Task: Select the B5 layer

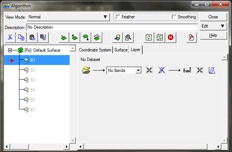Action: tap(33, 100)
